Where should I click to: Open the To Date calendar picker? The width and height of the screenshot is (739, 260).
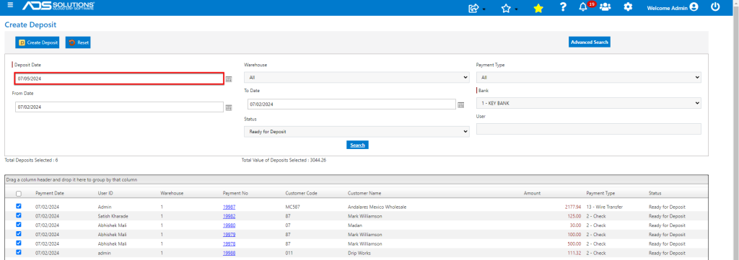(461, 104)
